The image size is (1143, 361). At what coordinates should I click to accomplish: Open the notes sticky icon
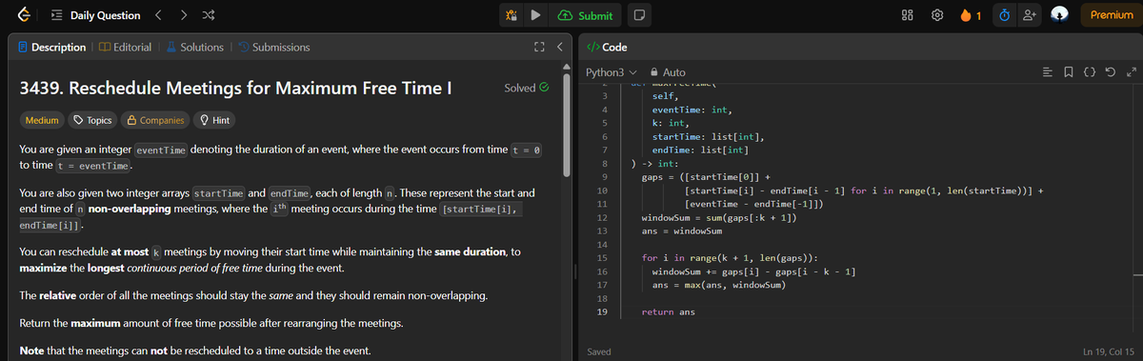tap(640, 15)
